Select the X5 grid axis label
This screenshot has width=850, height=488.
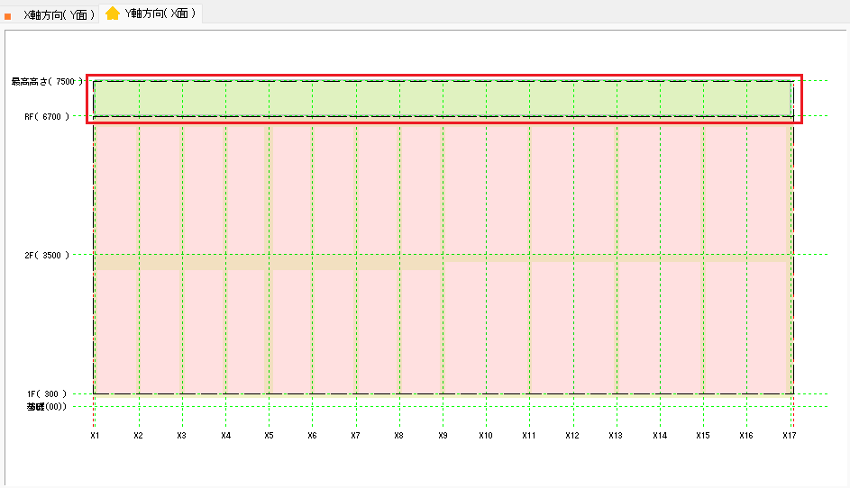click(269, 436)
